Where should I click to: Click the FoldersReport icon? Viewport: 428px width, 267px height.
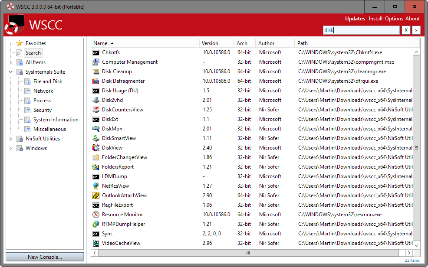tap(96, 167)
